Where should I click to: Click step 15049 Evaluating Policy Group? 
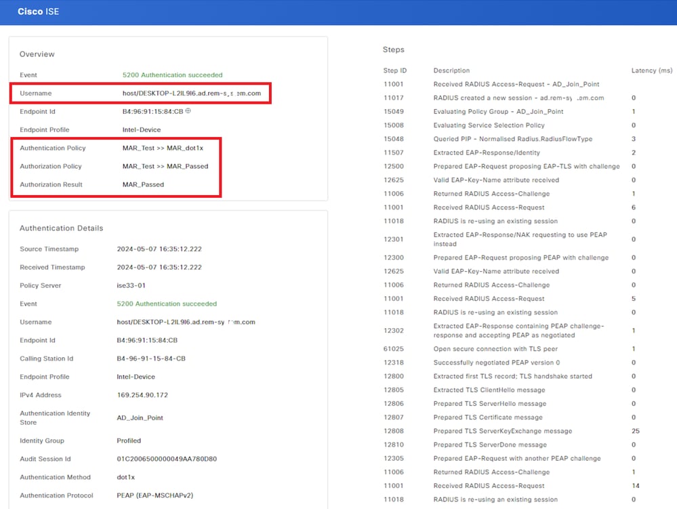point(498,111)
